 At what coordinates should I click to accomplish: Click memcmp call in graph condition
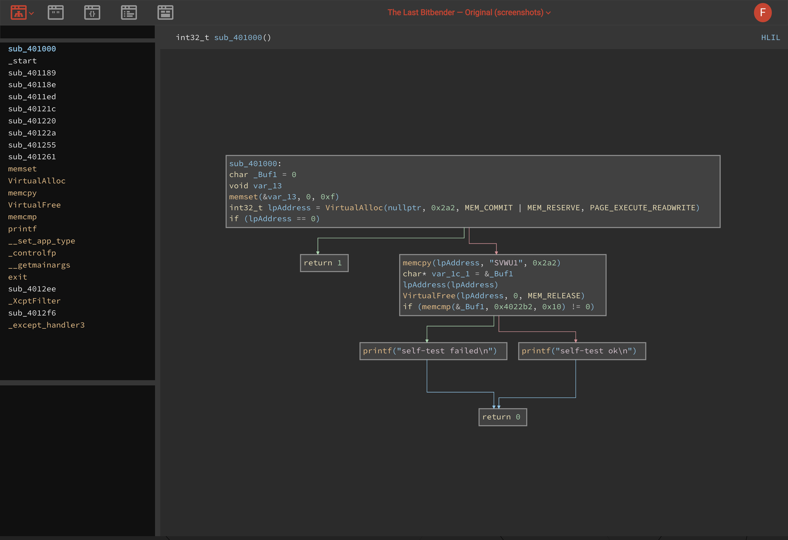click(436, 307)
